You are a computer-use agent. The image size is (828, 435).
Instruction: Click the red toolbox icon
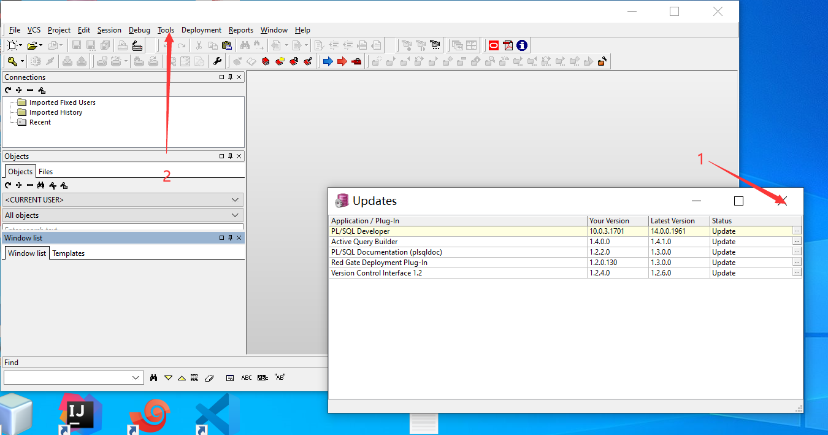356,61
